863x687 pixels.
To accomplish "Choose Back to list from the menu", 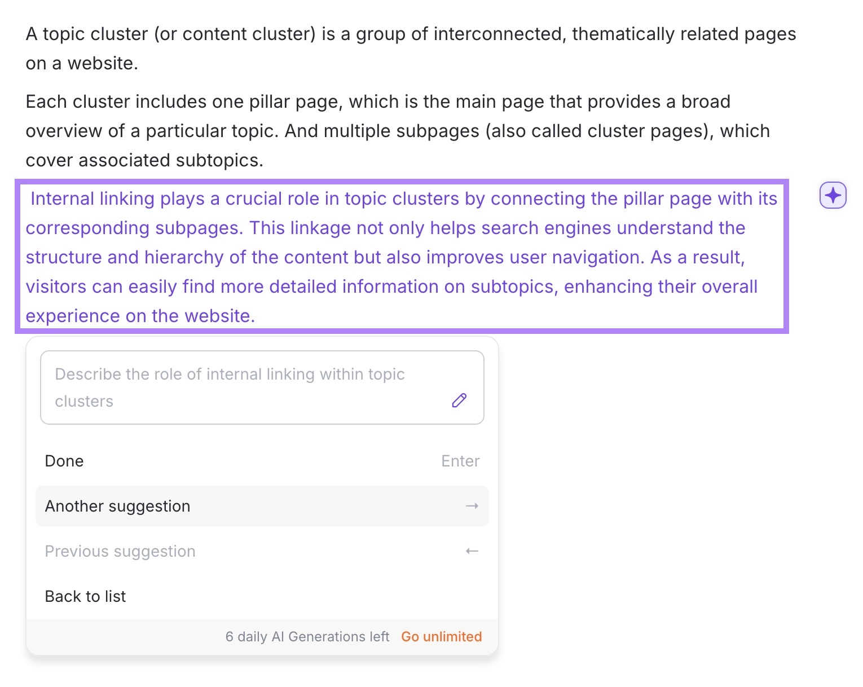I will pyautogui.click(x=85, y=596).
